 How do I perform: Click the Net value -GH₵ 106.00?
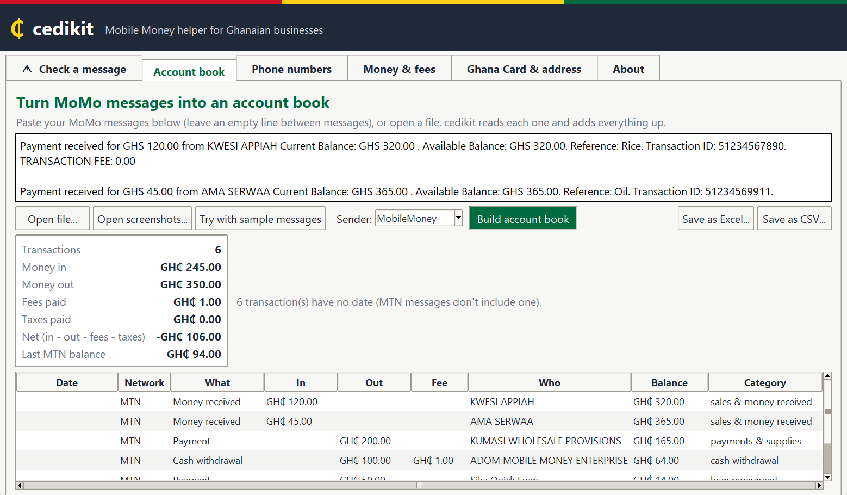[189, 337]
